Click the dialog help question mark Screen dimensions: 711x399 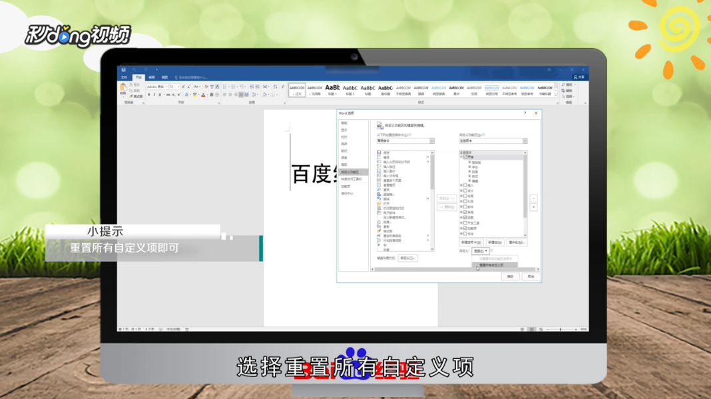(x=525, y=113)
